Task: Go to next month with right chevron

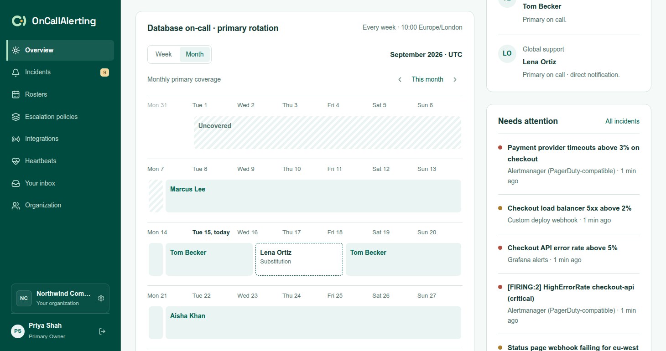Action: point(455,79)
